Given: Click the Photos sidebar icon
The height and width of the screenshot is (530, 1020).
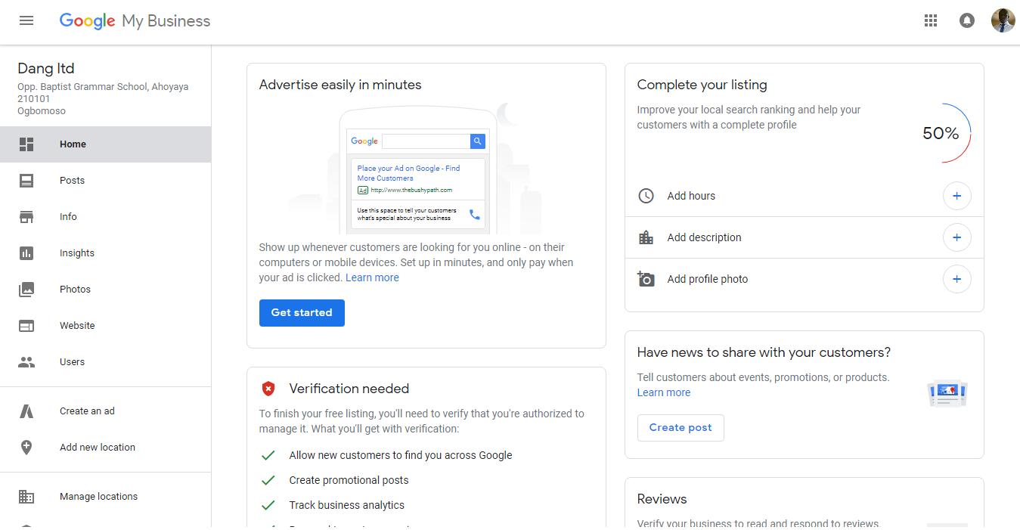Looking at the screenshot, I should (x=26, y=290).
